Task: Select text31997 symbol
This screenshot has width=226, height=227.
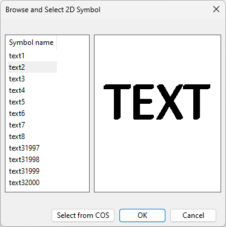Action: pyautogui.click(x=32, y=148)
